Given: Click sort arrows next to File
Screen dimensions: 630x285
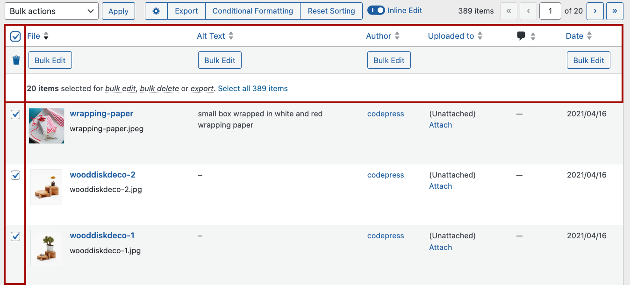Looking at the screenshot, I should [46, 36].
